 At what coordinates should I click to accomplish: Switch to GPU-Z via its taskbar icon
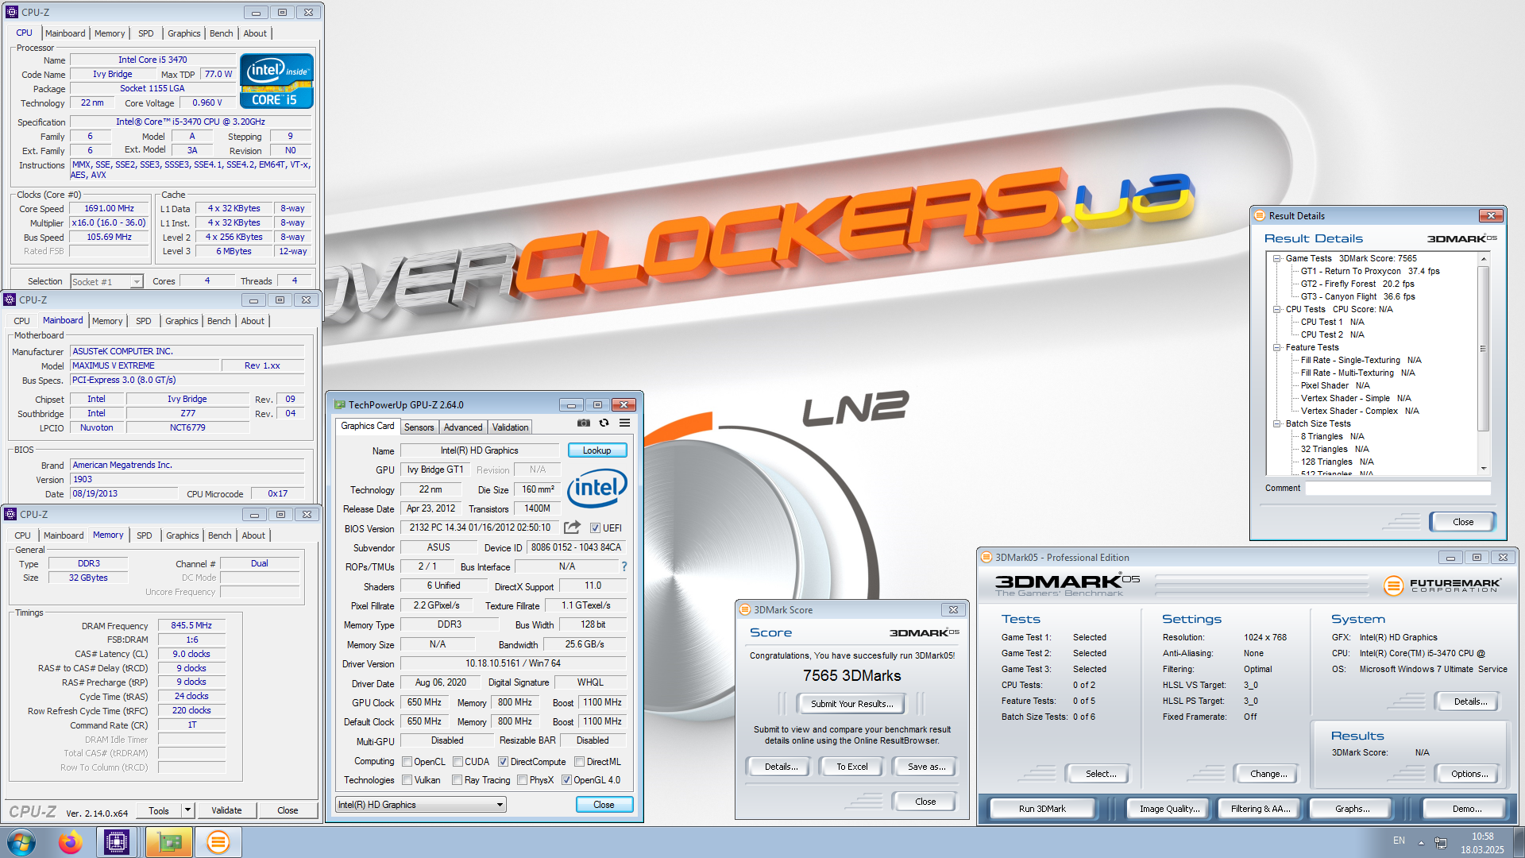click(168, 842)
